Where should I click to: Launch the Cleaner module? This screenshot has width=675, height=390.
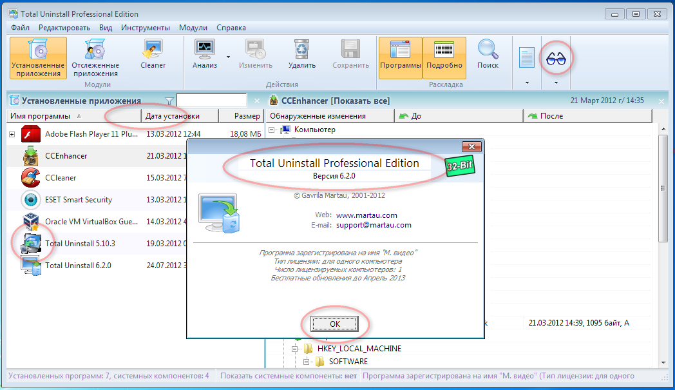coord(153,54)
